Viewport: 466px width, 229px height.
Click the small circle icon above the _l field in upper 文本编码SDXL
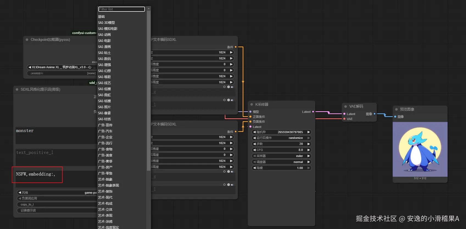224,100
